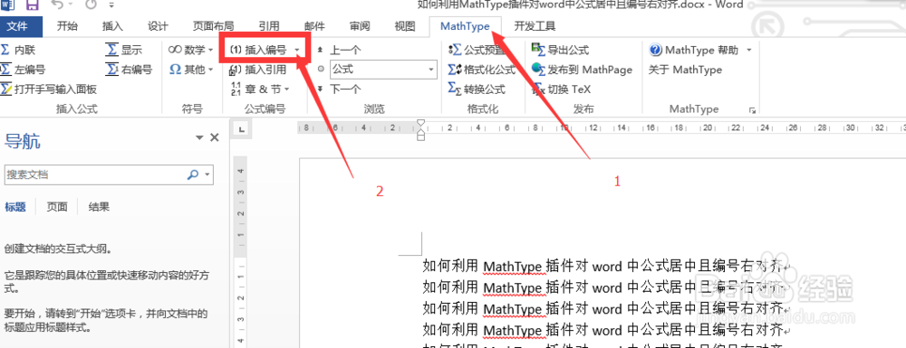Select the 结果 tab in navigation pane
This screenshot has width=906, height=348.
tap(99, 207)
